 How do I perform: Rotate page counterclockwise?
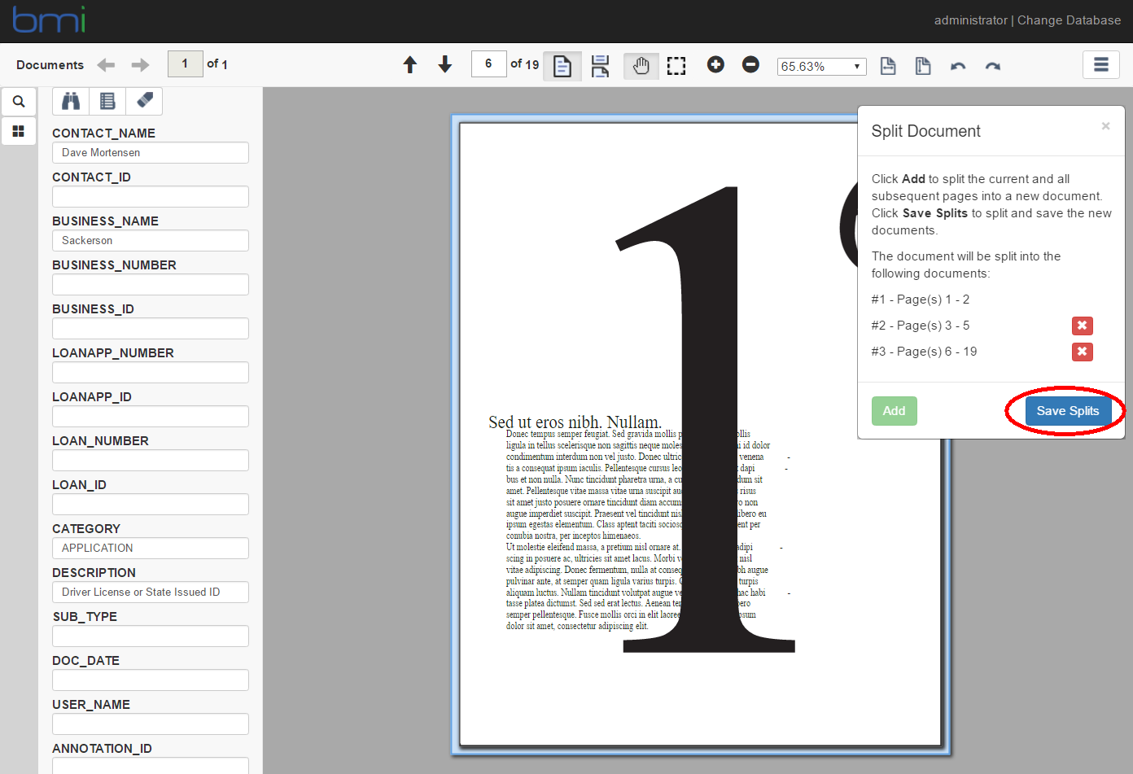coord(958,66)
